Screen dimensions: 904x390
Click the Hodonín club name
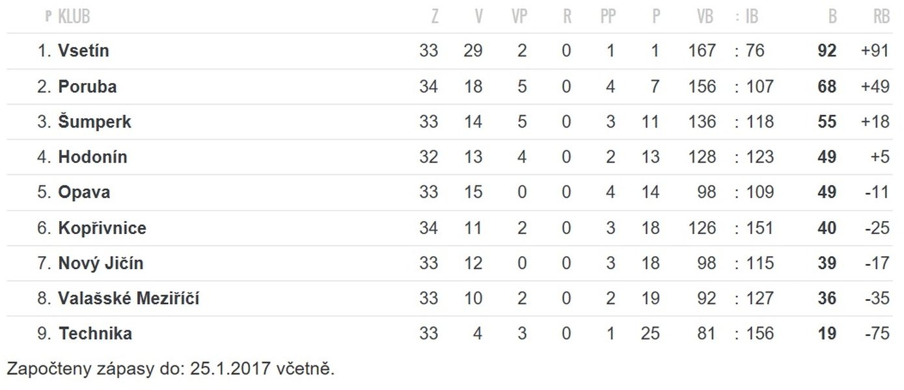92,157
